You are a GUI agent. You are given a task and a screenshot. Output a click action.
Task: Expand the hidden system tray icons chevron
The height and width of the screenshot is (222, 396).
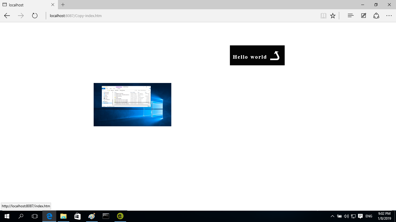click(332, 216)
